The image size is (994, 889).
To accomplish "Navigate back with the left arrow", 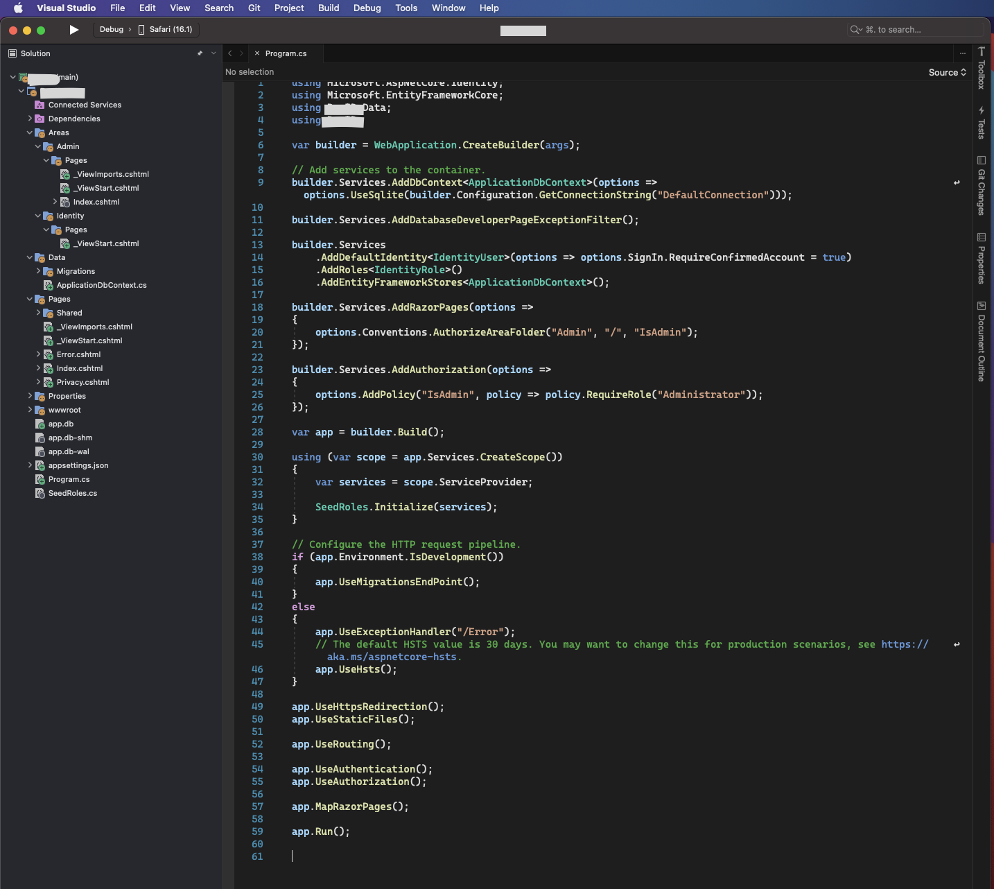I will click(230, 53).
